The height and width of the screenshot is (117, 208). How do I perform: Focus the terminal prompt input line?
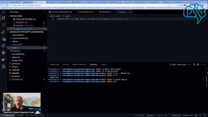pos(116,82)
